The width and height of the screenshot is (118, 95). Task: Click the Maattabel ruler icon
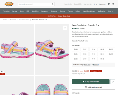click(x=92, y=65)
